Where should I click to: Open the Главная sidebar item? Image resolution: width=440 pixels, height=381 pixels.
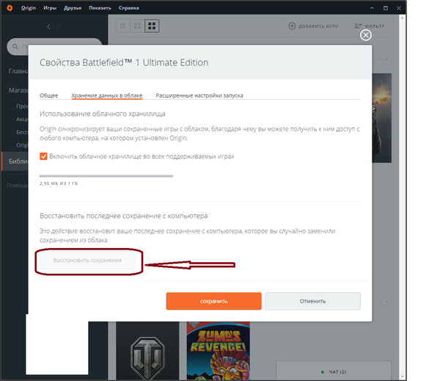pos(18,71)
